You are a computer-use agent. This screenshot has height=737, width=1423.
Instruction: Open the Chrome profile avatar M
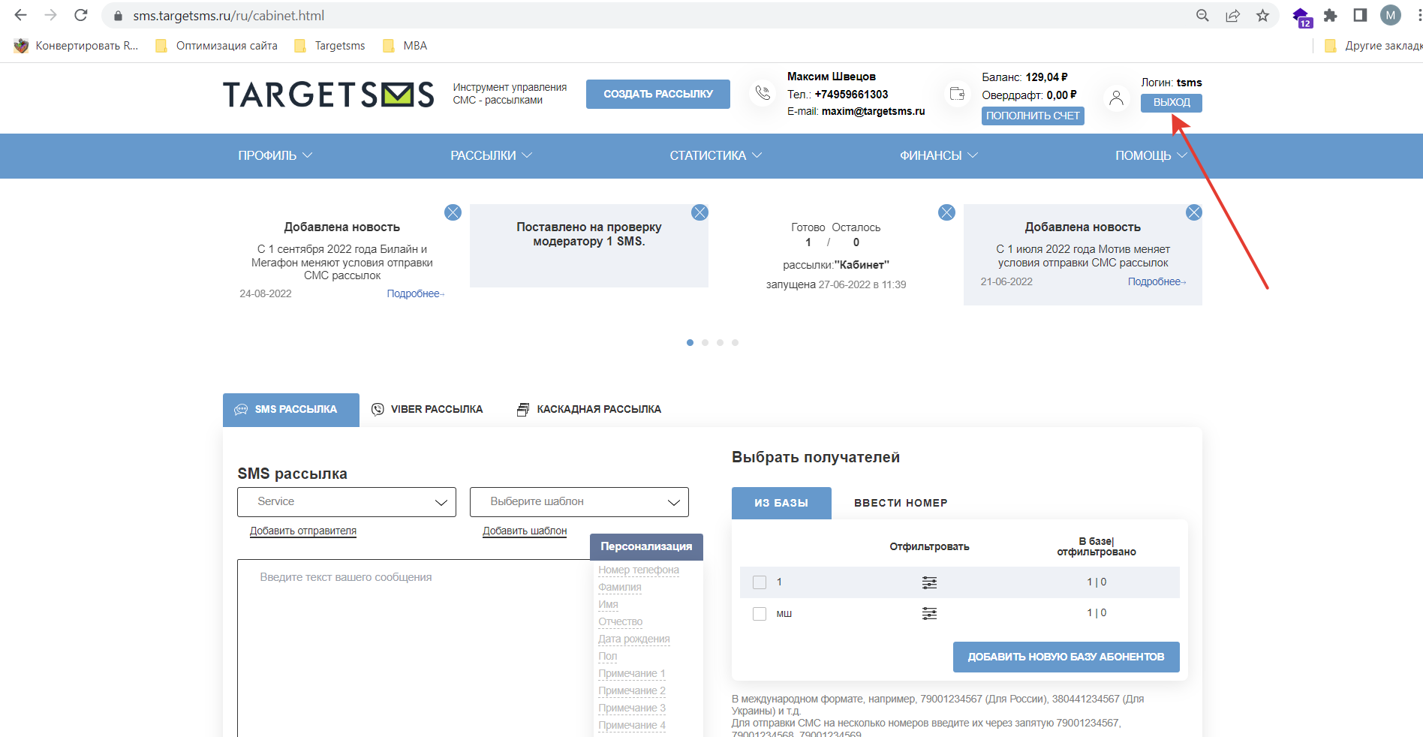[1391, 15]
